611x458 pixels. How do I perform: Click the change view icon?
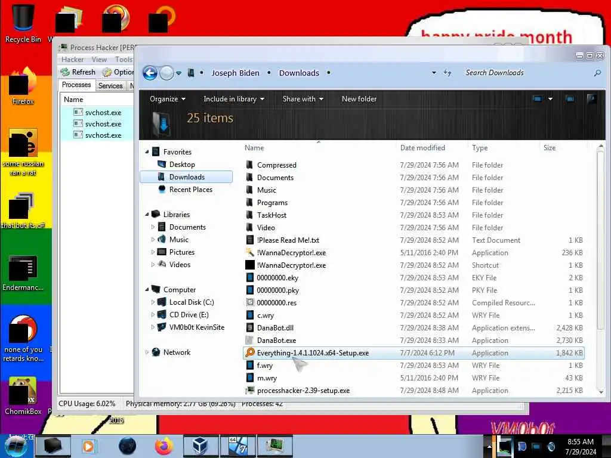click(538, 99)
